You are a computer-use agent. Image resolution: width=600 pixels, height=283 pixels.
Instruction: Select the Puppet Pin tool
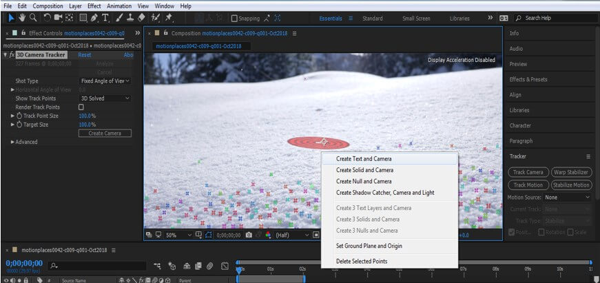(x=167, y=17)
